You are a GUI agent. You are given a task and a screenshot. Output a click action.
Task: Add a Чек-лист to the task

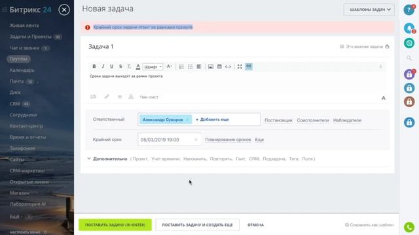point(149,97)
